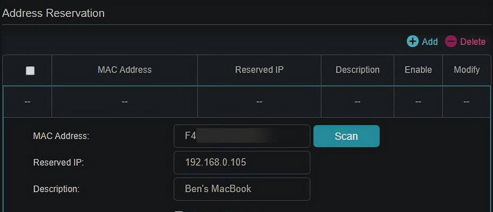
Task: Click the pink minus Delete icon
Action: pos(451,41)
